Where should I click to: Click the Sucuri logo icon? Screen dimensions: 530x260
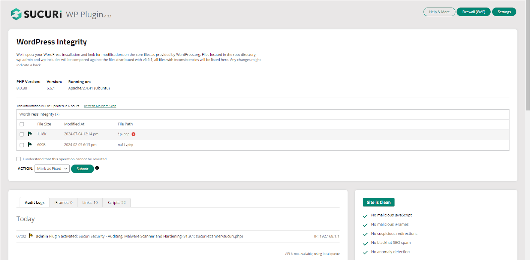16,14
